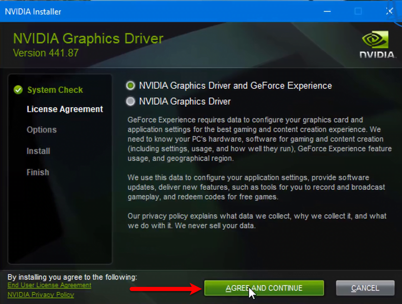Click the System Check green checkmark icon

(x=18, y=90)
